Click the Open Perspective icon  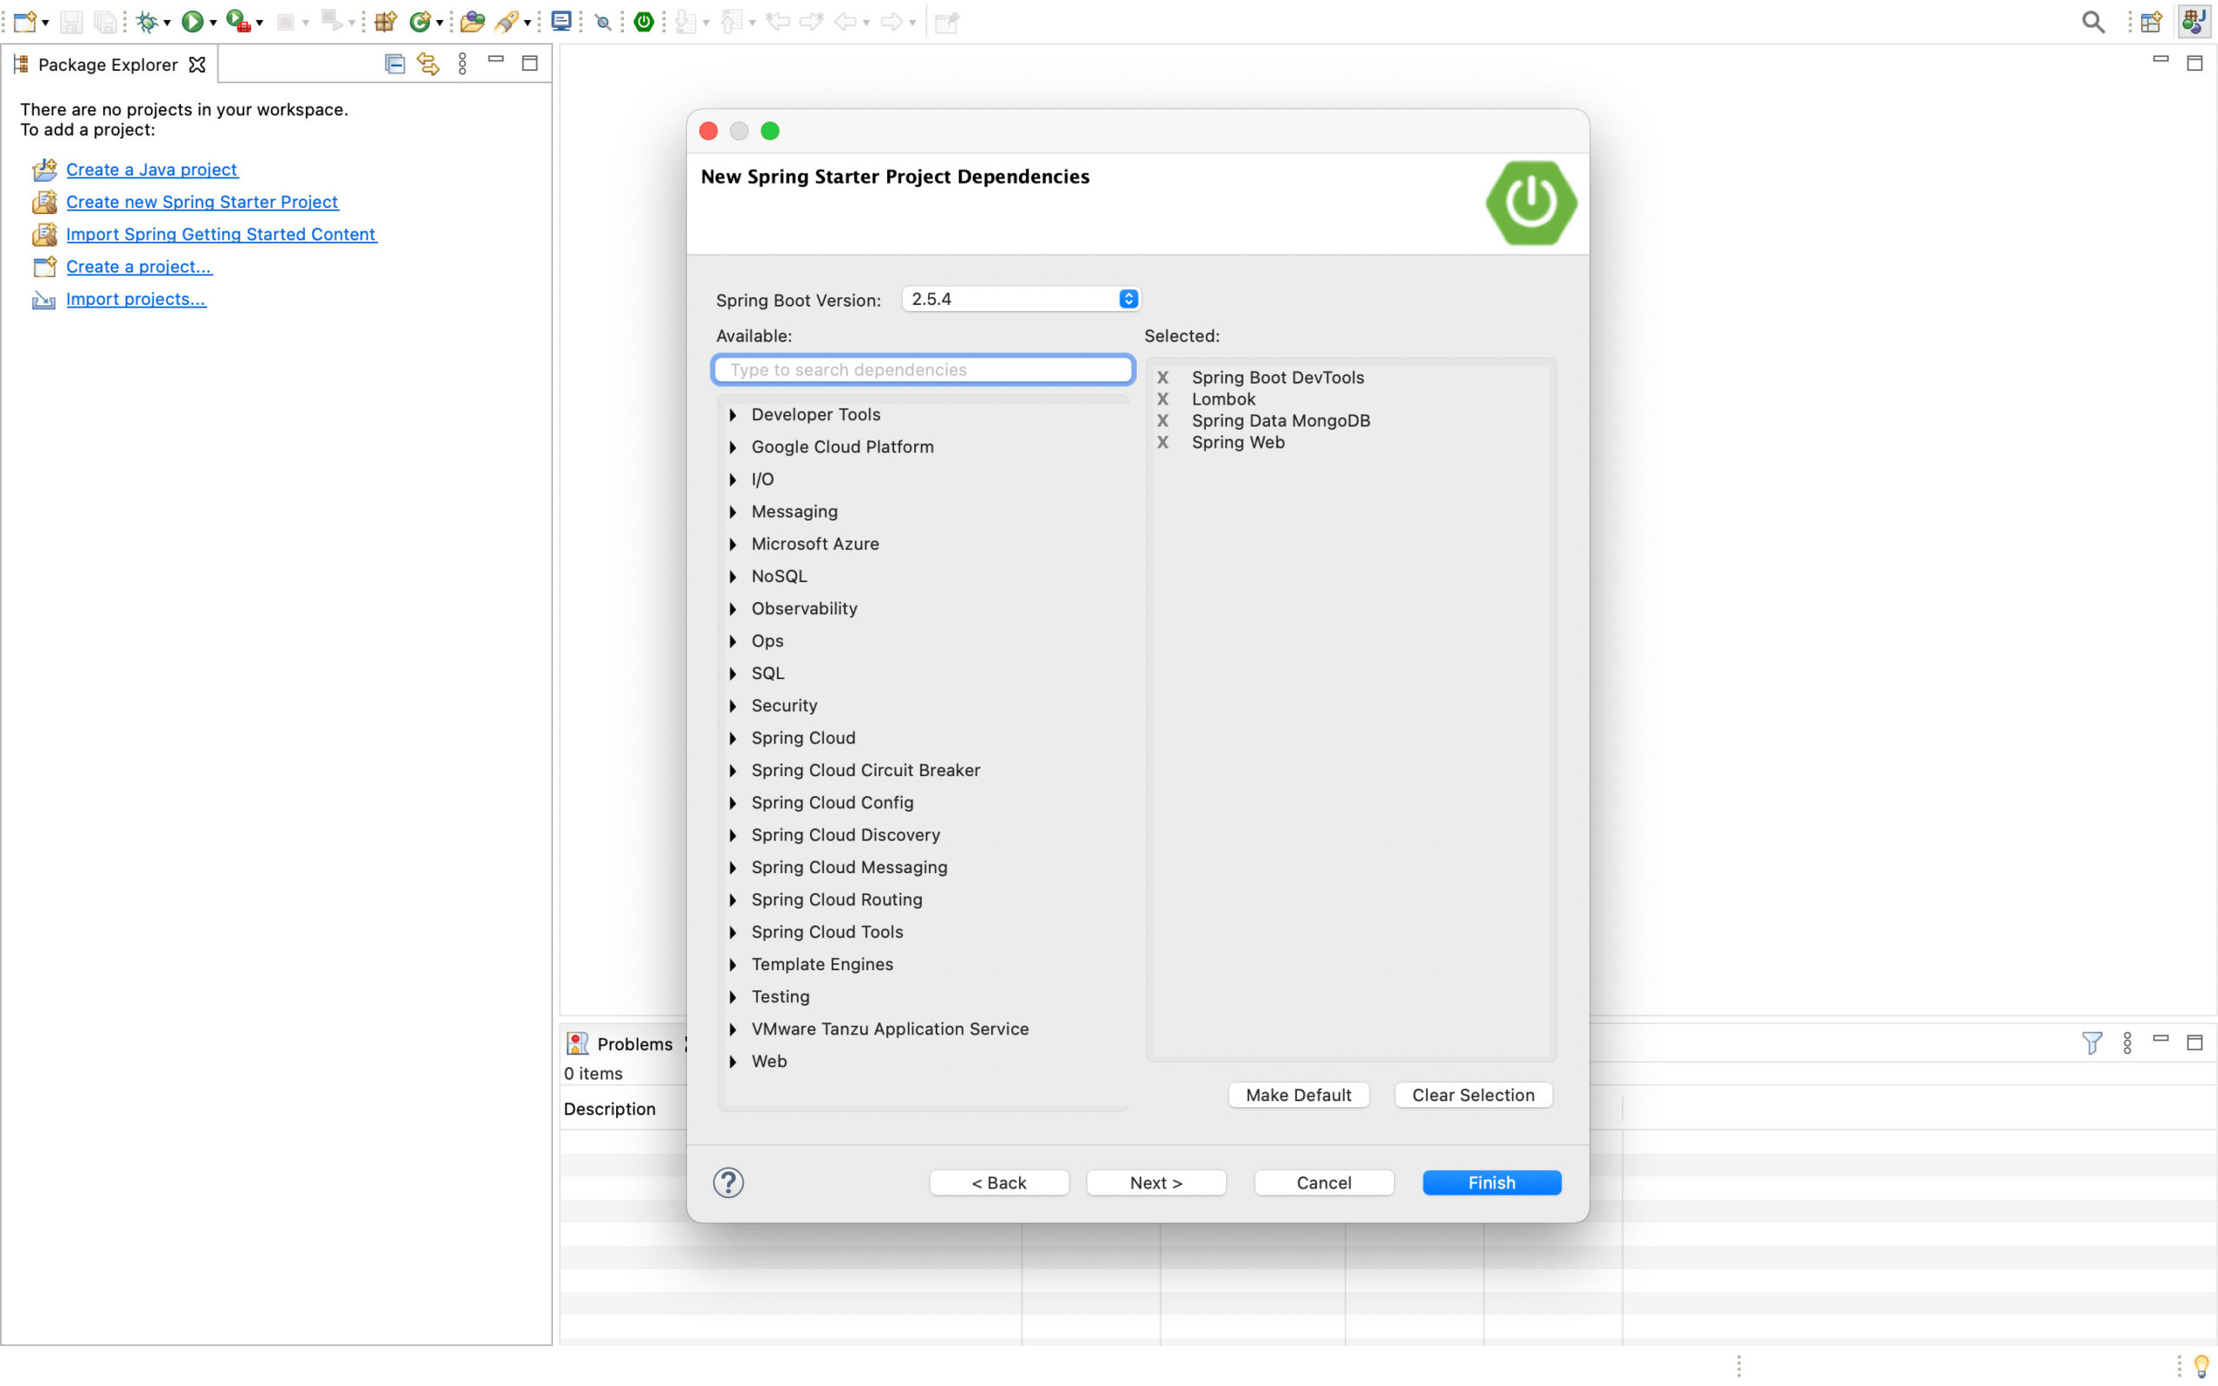2151,22
